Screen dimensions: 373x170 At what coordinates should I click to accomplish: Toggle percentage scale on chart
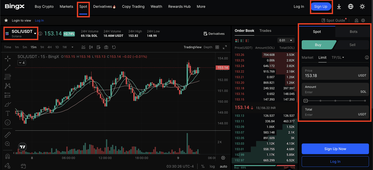pos(203,166)
